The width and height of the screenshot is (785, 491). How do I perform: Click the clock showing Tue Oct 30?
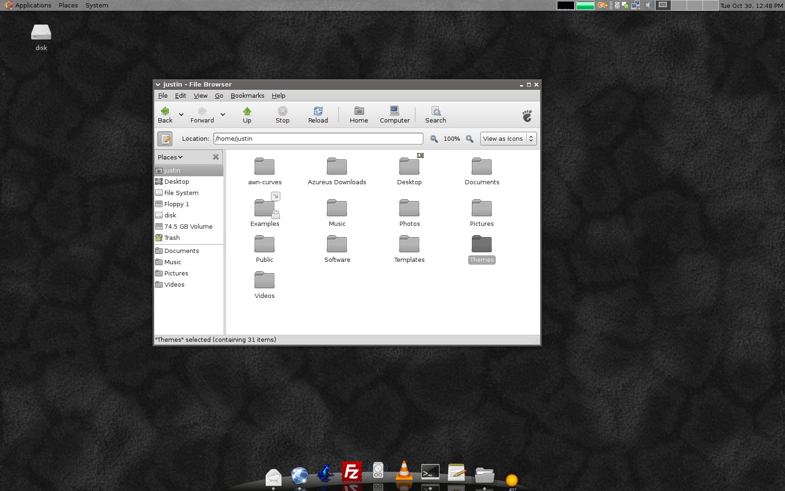[x=751, y=6]
